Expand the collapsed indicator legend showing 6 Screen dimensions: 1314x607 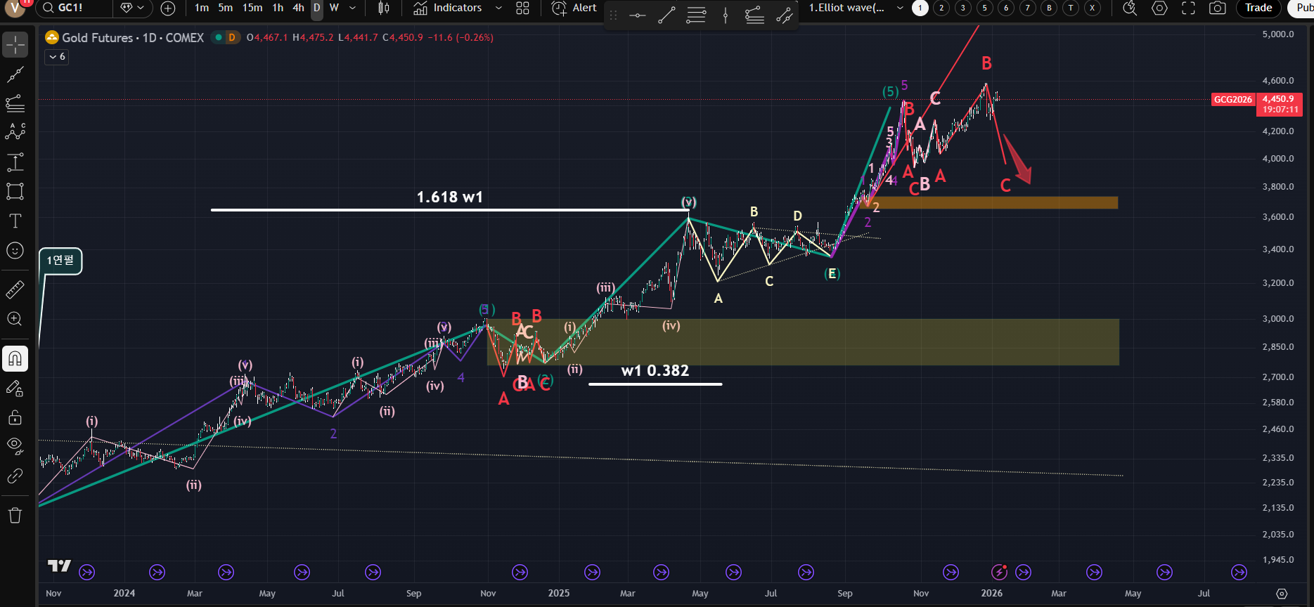(x=57, y=57)
